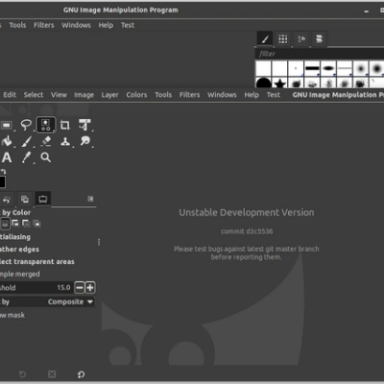Viewport: 384px width, 384px height.
Task: Select the Color Picker eyedropper tool
Action: (26, 157)
